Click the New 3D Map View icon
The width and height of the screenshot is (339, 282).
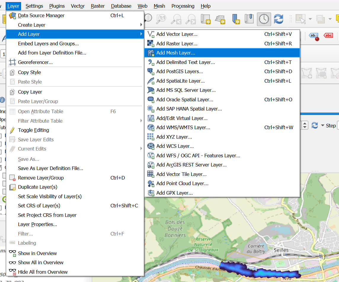click(x=220, y=19)
